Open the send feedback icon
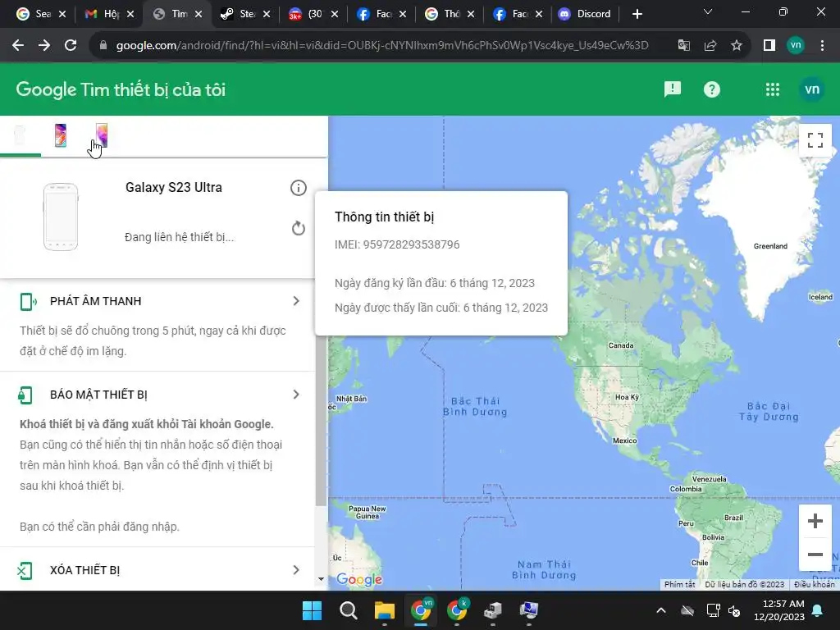The height and width of the screenshot is (630, 840). (x=673, y=89)
